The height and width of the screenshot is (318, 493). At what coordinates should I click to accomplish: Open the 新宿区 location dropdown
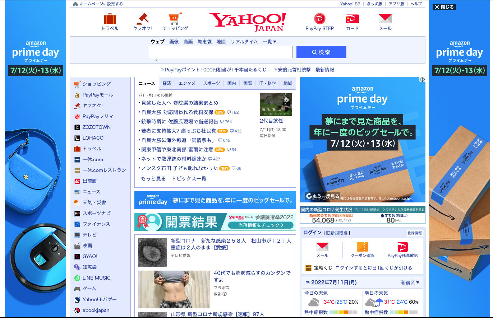pyautogui.click(x=410, y=282)
